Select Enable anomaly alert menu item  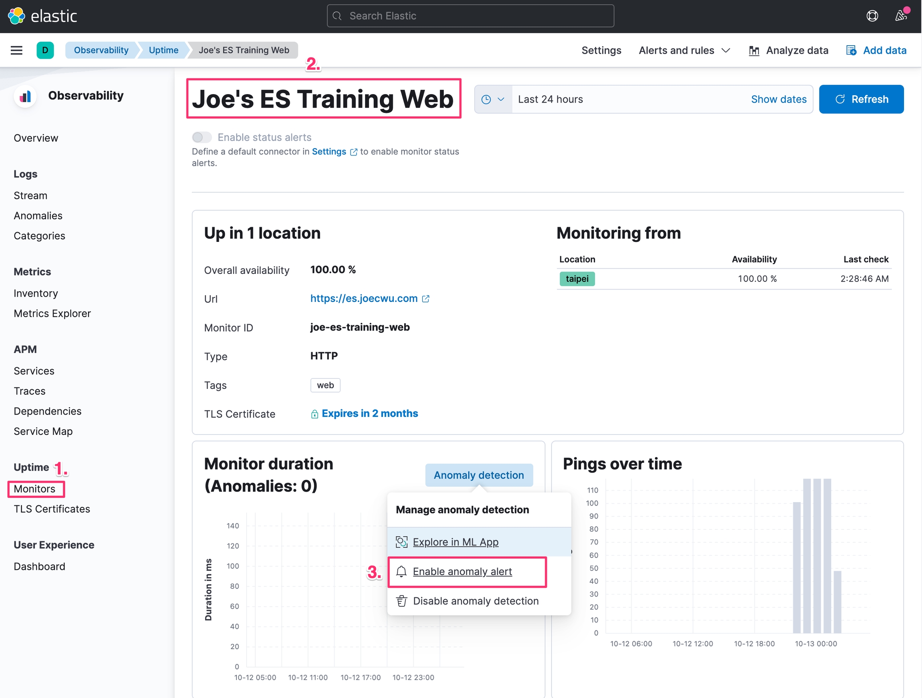(x=462, y=571)
